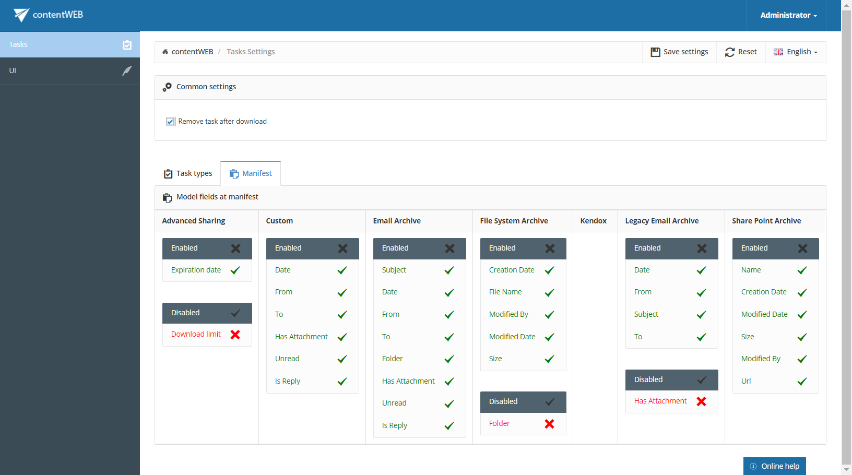Viewport: 852px width, 475px height.
Task: Toggle Size checkmark in File System Archive
Action: 550,359
